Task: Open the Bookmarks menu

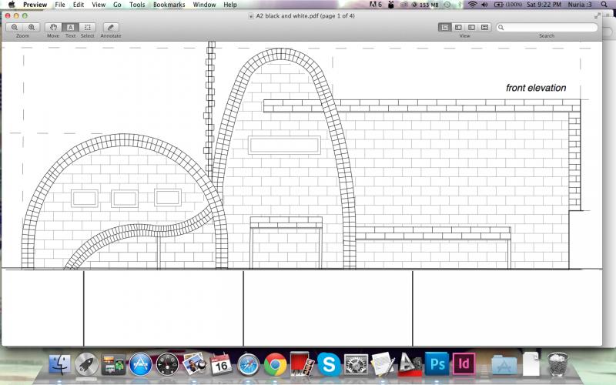Action: pos(169,5)
